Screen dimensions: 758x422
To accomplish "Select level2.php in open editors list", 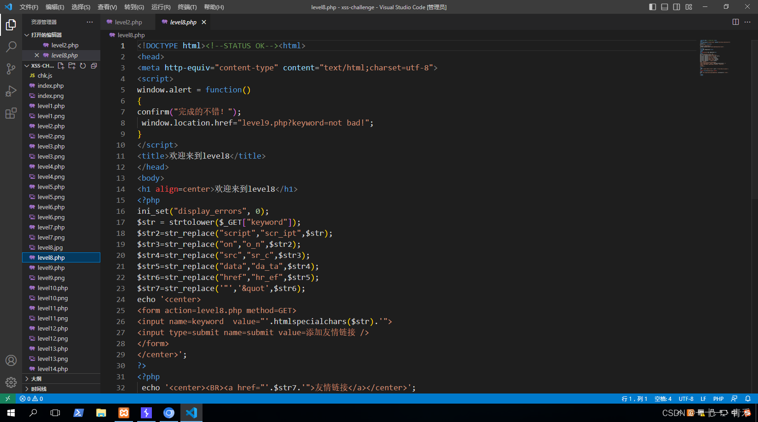I will 61,45.
